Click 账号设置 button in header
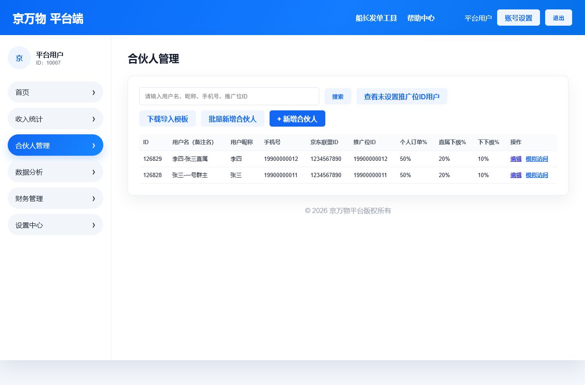Viewport: 585px width, 385px height. (x=519, y=18)
